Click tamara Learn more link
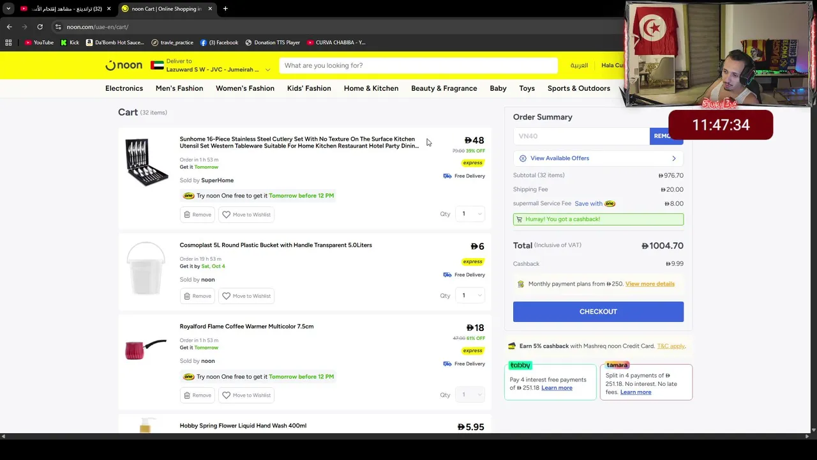 pyautogui.click(x=636, y=392)
